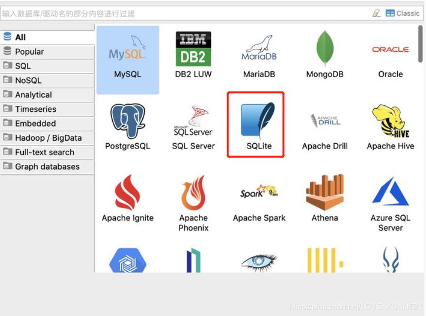The image size is (426, 316).
Task: Open the Embedded databases category
Action: click(x=47, y=124)
